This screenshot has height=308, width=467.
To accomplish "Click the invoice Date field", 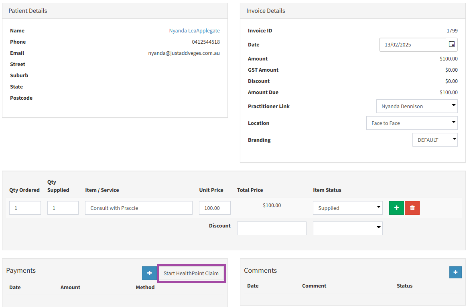I will coord(412,44).
